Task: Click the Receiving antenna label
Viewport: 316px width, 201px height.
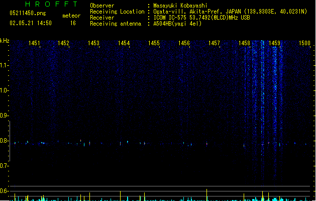Action: pos(116,24)
